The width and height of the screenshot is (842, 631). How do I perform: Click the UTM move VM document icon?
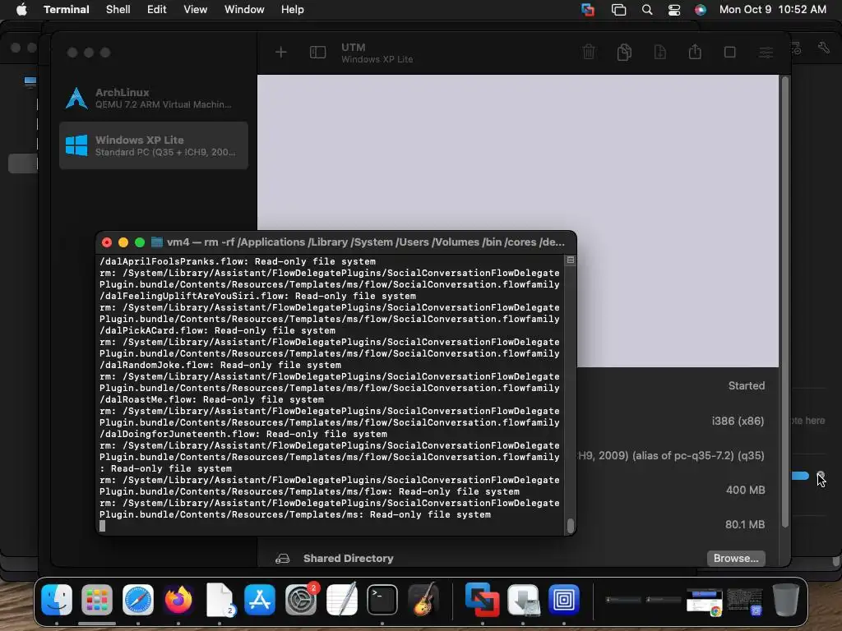pos(660,52)
